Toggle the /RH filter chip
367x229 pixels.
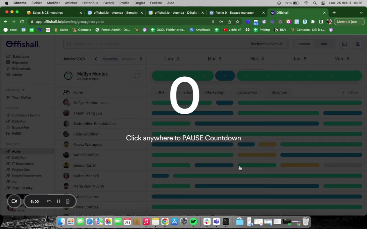point(160,92)
